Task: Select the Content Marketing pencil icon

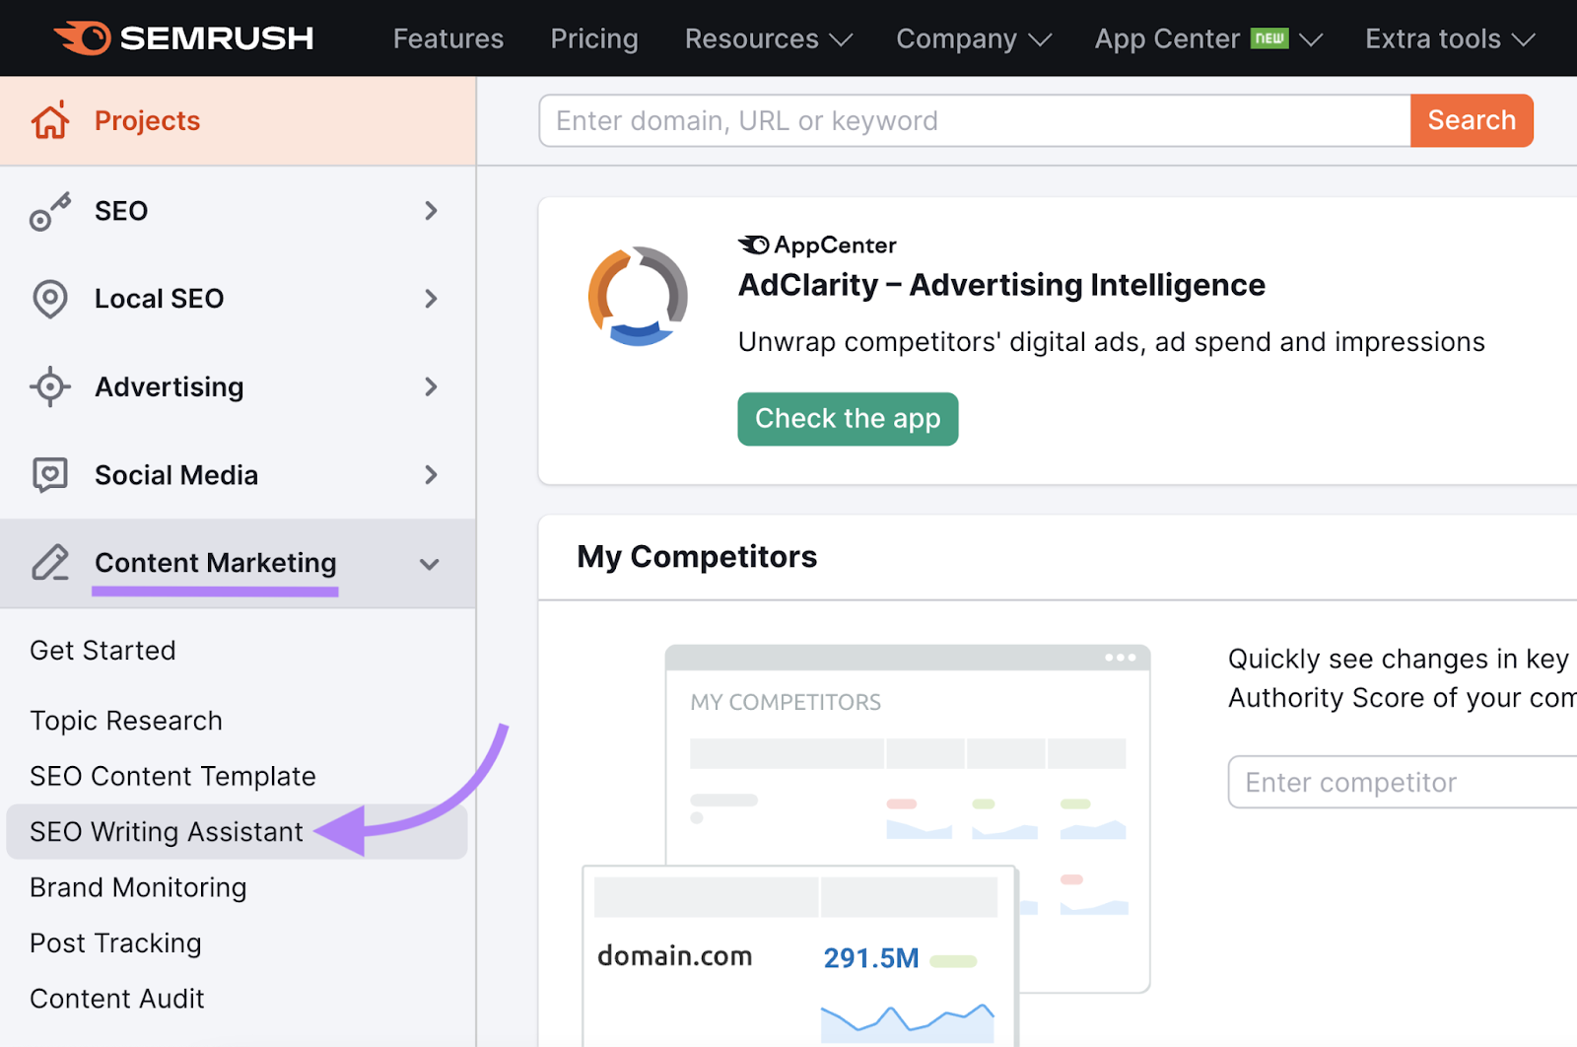Action: pyautogui.click(x=49, y=563)
